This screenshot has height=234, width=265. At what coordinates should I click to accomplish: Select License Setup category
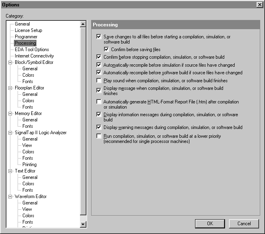[28, 30]
